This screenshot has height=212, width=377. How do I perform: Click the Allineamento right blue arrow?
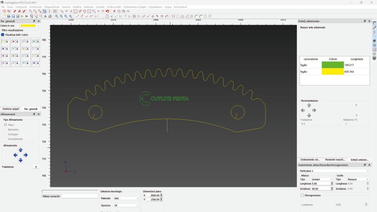(26, 155)
